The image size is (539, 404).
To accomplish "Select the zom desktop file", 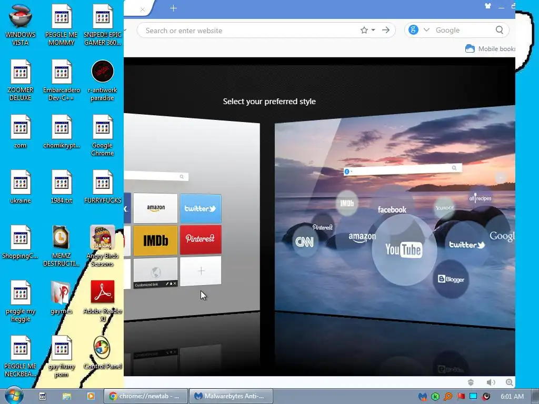I will tap(21, 132).
